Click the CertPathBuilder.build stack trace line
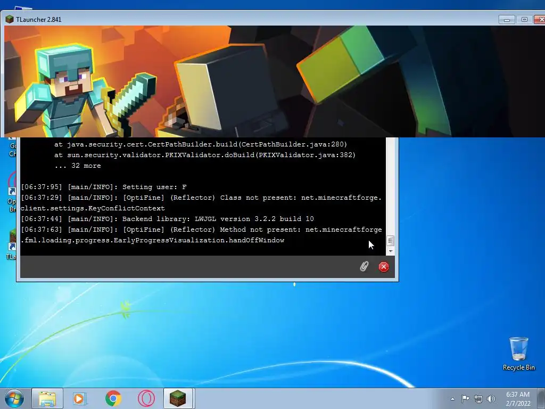 201,144
